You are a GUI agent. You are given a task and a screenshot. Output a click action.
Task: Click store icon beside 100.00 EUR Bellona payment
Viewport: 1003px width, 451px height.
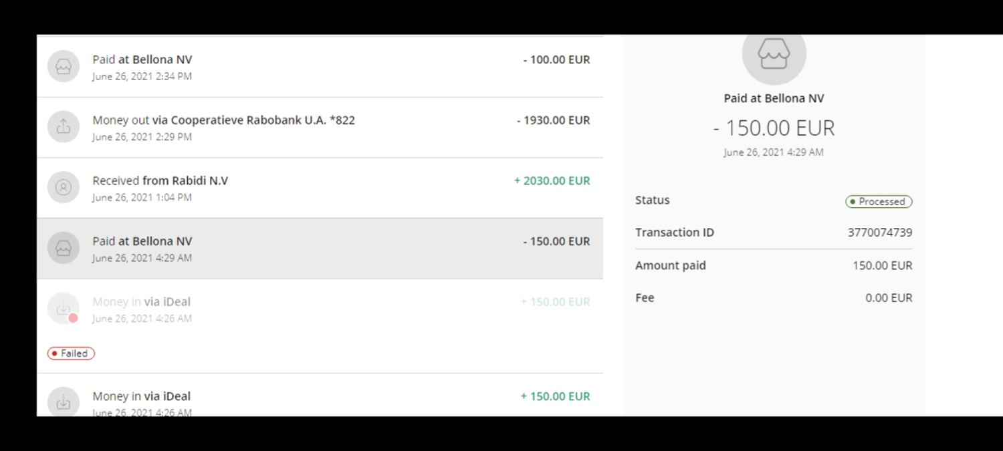(64, 67)
